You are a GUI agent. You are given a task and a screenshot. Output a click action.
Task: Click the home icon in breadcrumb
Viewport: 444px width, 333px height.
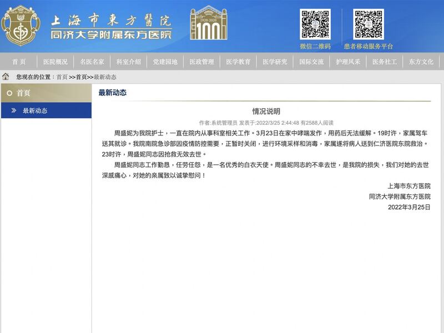click(6, 77)
